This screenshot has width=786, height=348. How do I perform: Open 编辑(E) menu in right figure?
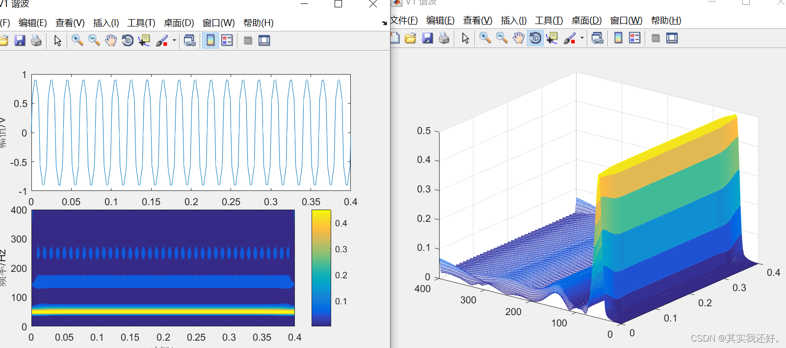(441, 21)
